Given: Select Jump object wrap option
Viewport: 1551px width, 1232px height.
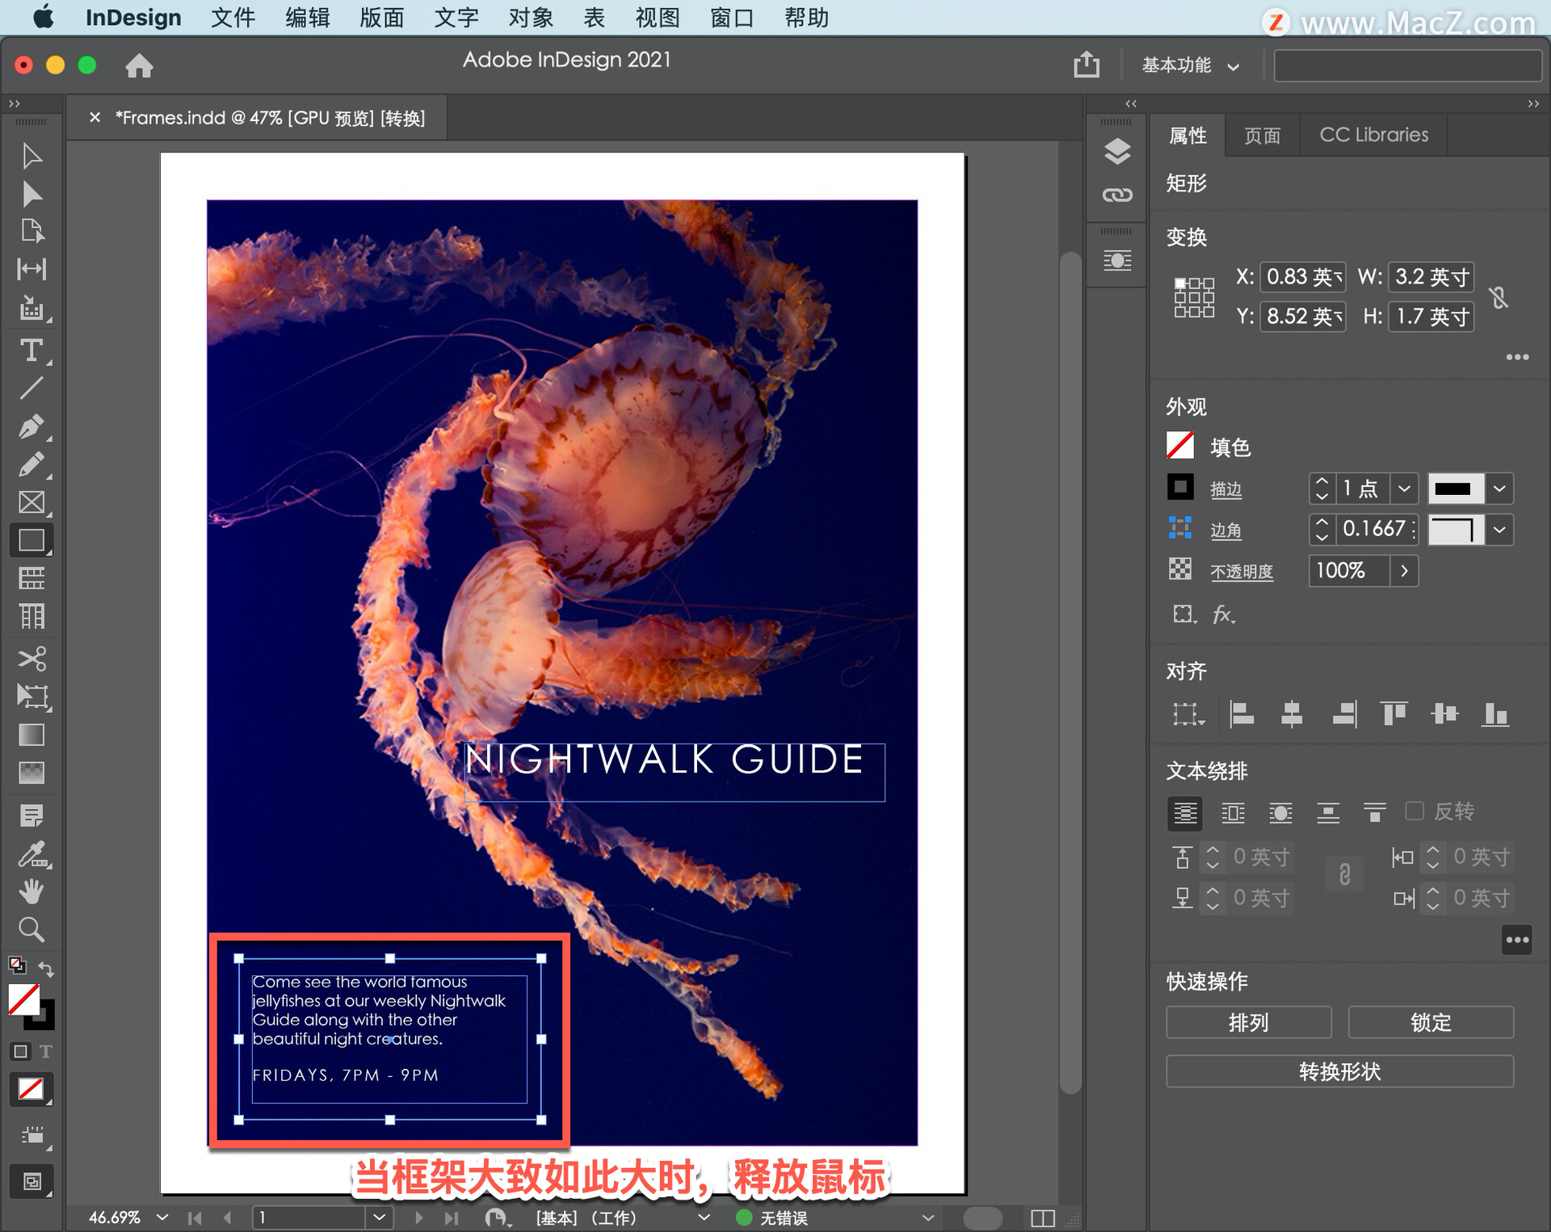Looking at the screenshot, I should (x=1327, y=813).
